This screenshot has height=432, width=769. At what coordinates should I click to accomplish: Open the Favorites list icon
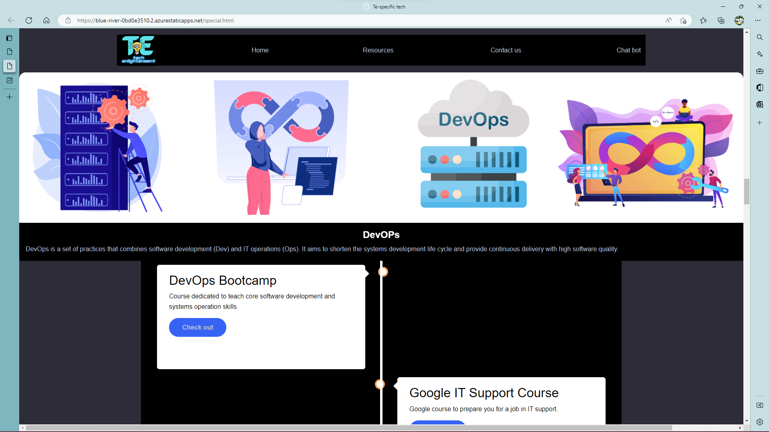703,20
